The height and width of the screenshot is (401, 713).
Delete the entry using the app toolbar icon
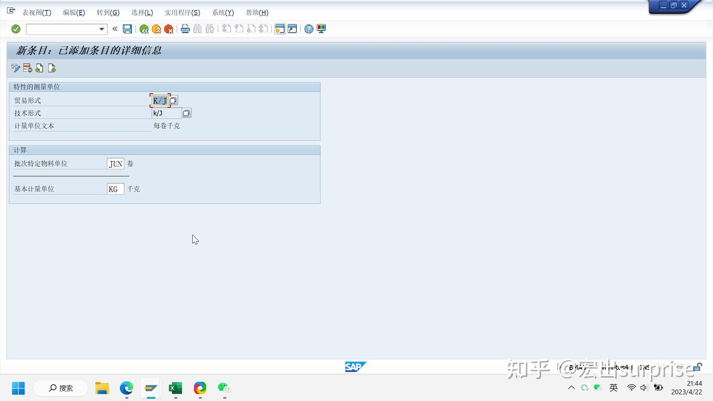point(27,68)
